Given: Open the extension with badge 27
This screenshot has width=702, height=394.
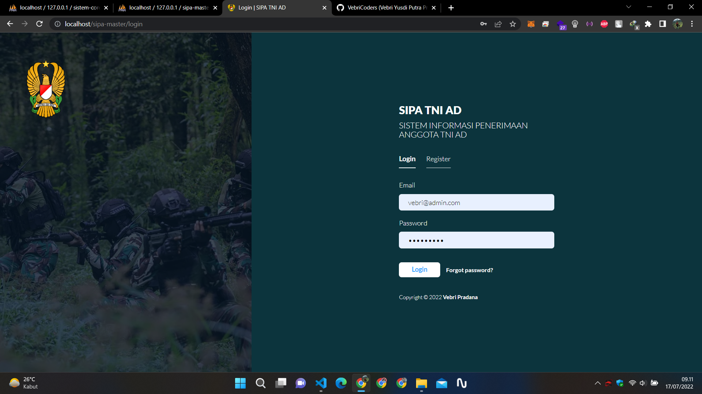Looking at the screenshot, I should 561,24.
